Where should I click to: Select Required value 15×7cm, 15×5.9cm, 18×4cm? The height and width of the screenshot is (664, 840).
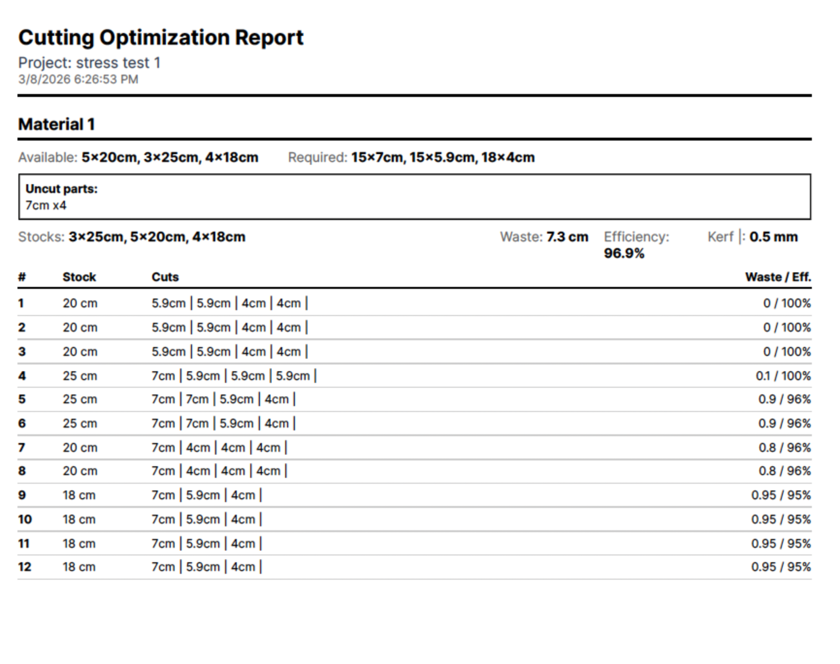click(443, 158)
